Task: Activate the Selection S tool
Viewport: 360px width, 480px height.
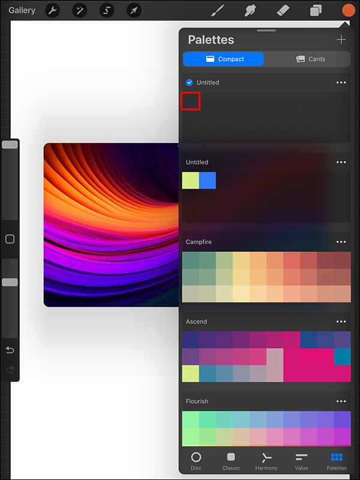Action: click(107, 11)
